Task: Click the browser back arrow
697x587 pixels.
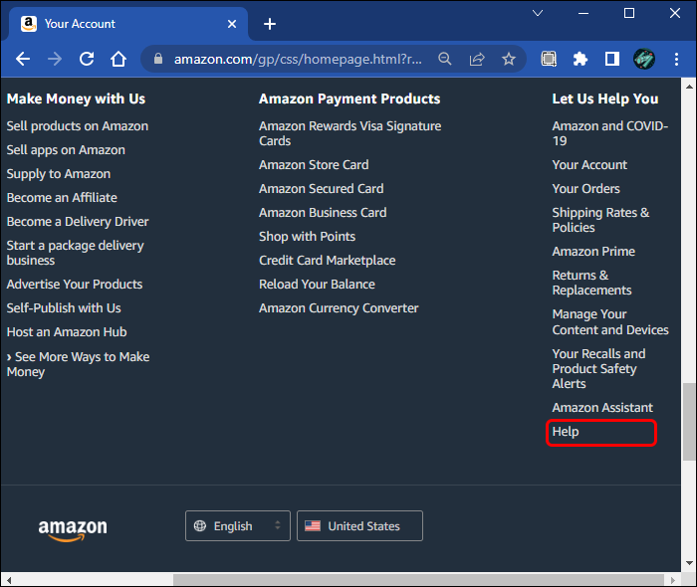Action: pyautogui.click(x=23, y=59)
